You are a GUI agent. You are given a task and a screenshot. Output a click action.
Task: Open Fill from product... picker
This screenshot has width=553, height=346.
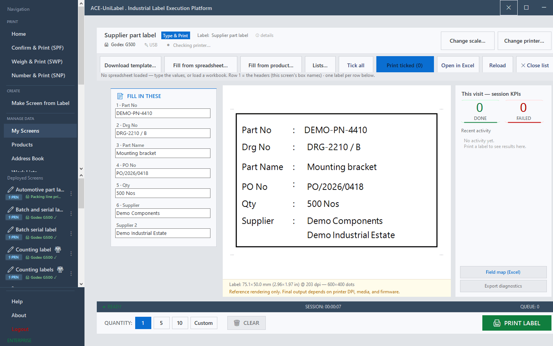271,65
